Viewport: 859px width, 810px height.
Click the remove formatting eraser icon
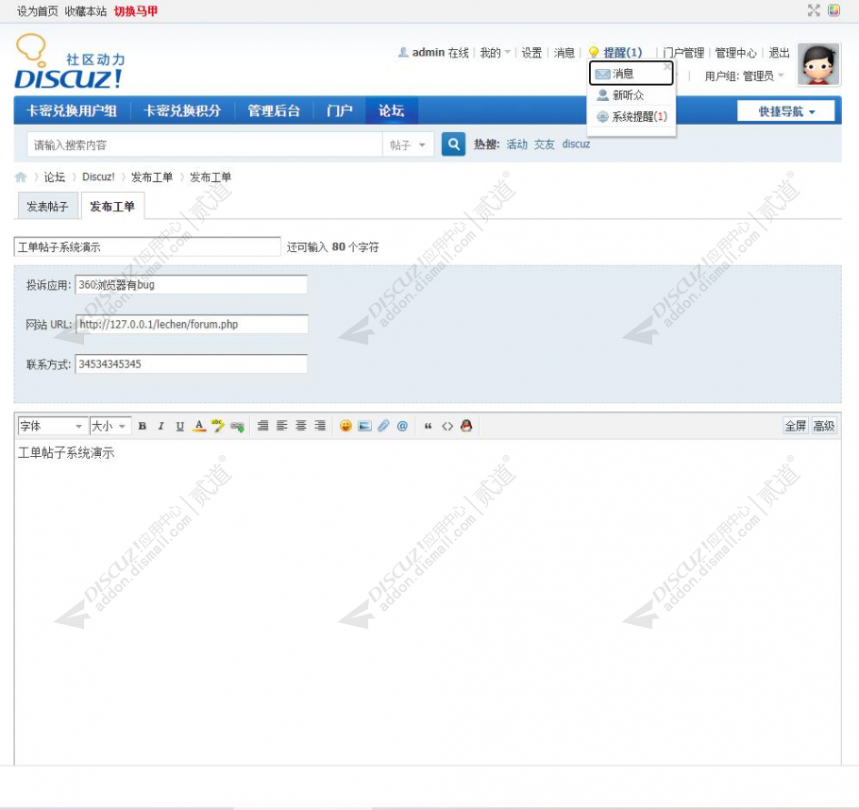[x=218, y=426]
